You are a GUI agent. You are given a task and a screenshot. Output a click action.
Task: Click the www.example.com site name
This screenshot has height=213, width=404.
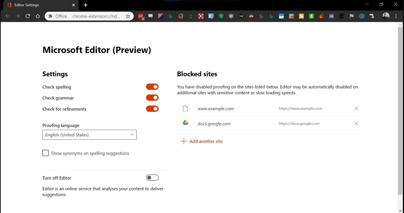216,109
